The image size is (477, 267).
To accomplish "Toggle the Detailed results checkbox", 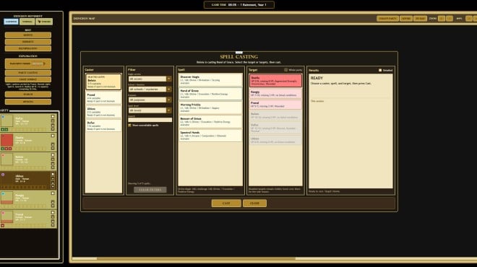I will (x=380, y=70).
